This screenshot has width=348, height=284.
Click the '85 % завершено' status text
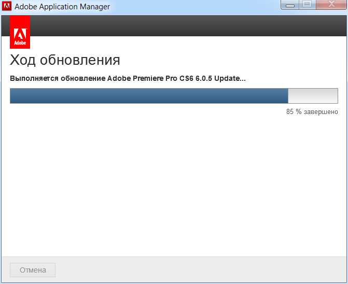click(312, 112)
